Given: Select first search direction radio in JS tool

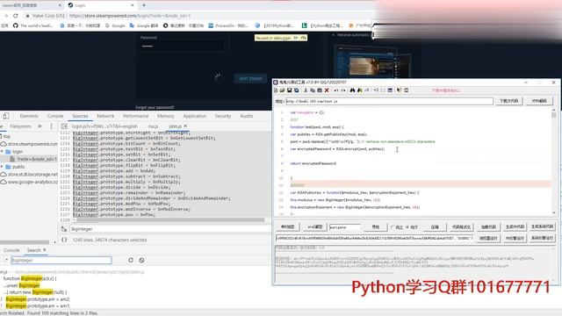Looking at the screenshot, I should 393,227.
